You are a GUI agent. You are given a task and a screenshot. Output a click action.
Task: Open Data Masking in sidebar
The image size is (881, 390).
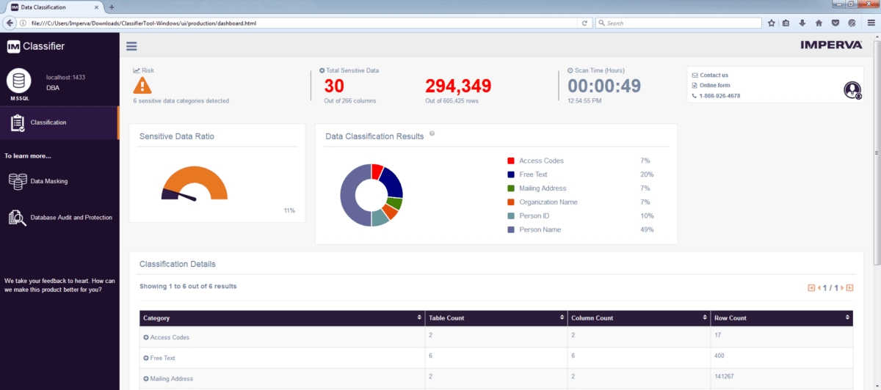tap(48, 181)
